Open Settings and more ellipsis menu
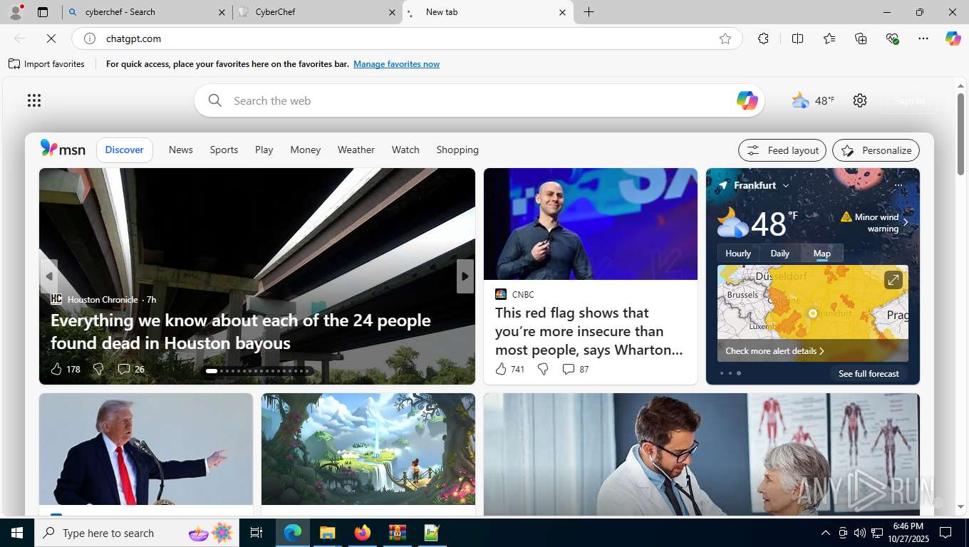Image resolution: width=969 pixels, height=547 pixels. pos(923,38)
